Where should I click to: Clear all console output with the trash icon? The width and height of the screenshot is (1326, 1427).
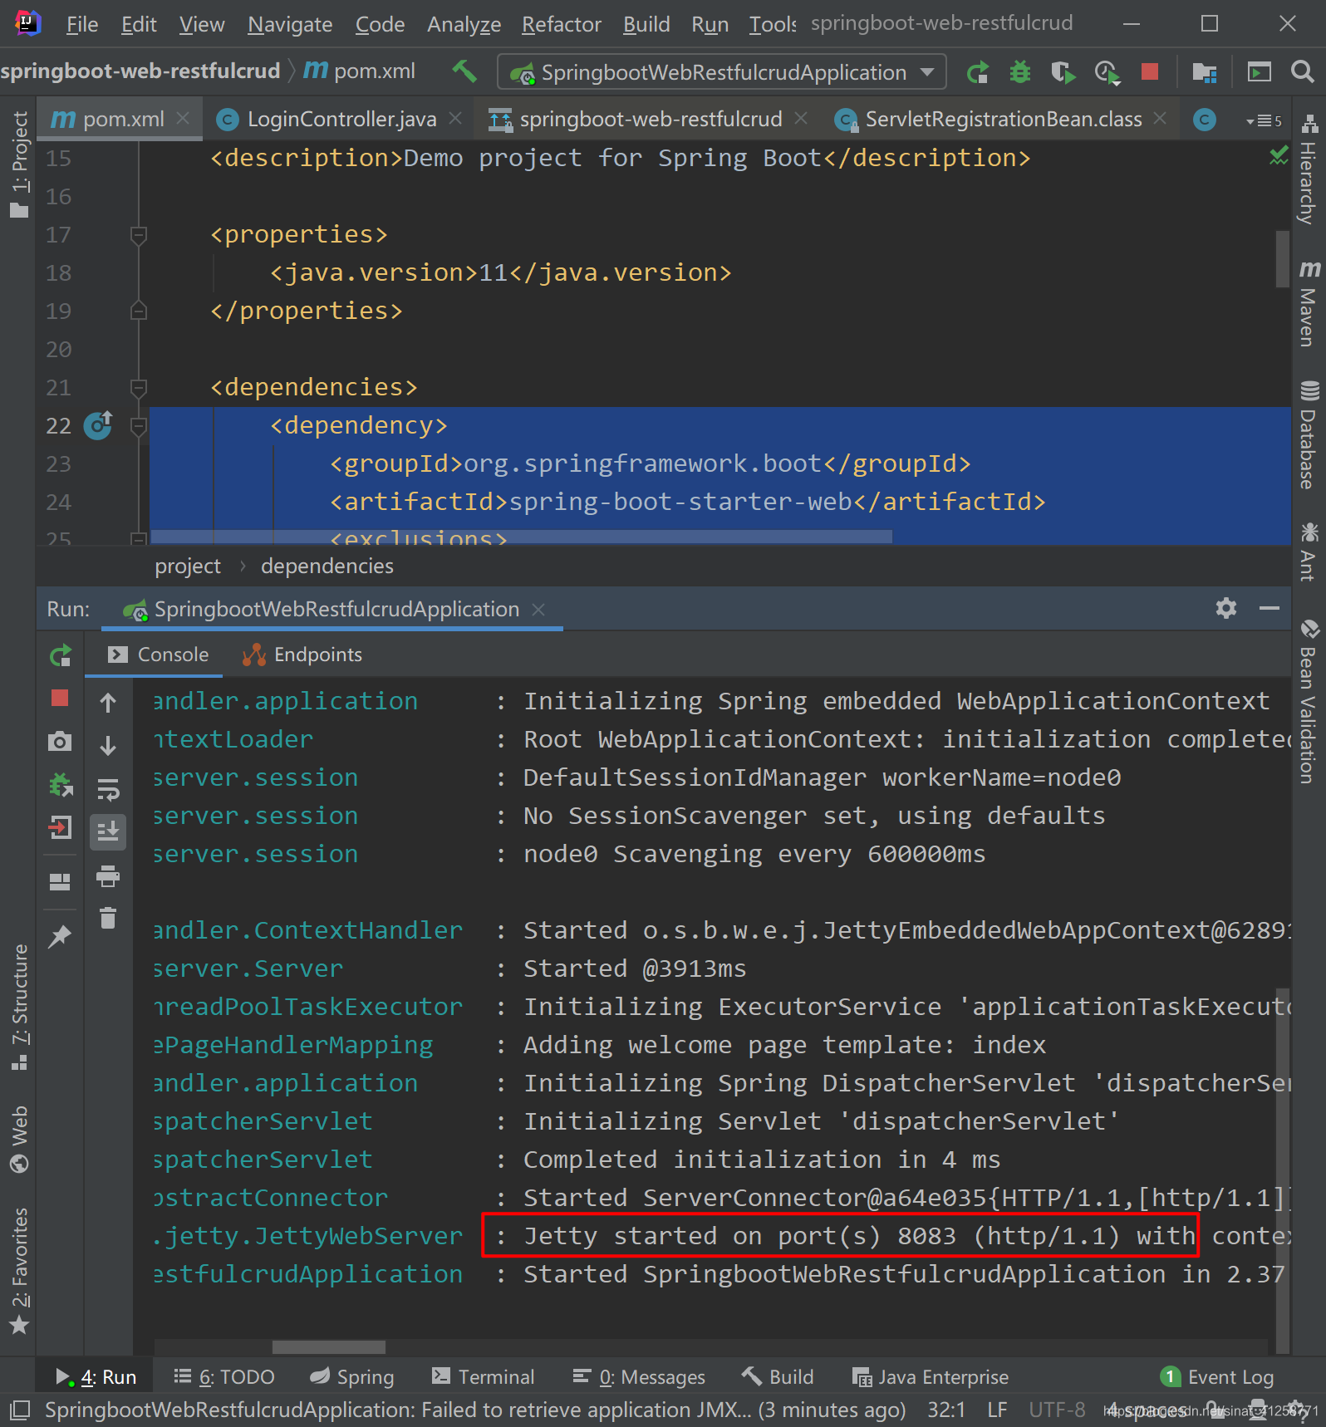pyautogui.click(x=108, y=918)
